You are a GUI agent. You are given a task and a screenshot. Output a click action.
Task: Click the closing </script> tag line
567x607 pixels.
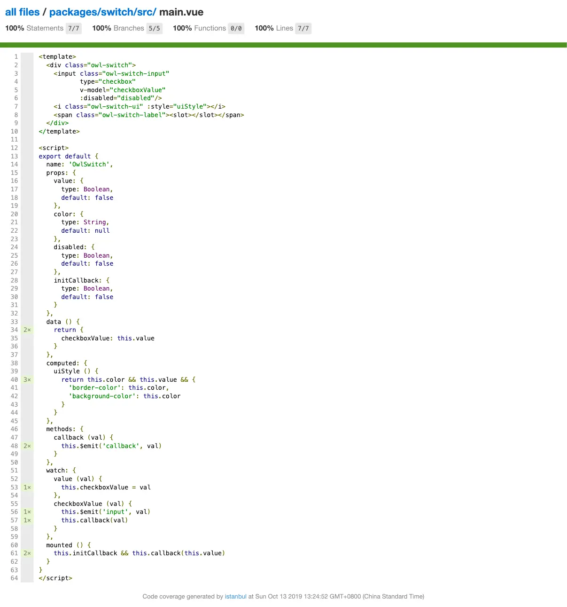[55, 578]
